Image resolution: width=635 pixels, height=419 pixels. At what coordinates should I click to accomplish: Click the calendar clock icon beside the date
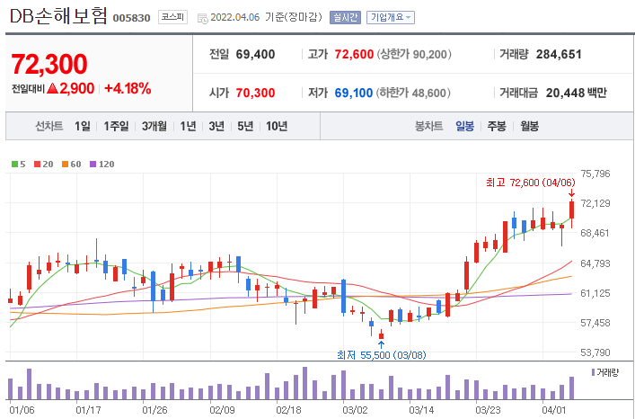(202, 18)
